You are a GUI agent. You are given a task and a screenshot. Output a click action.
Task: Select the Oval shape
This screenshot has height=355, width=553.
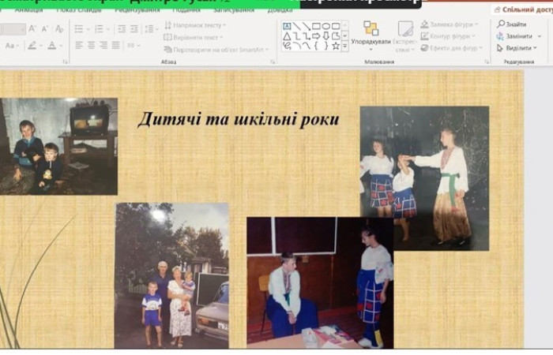[x=325, y=26]
